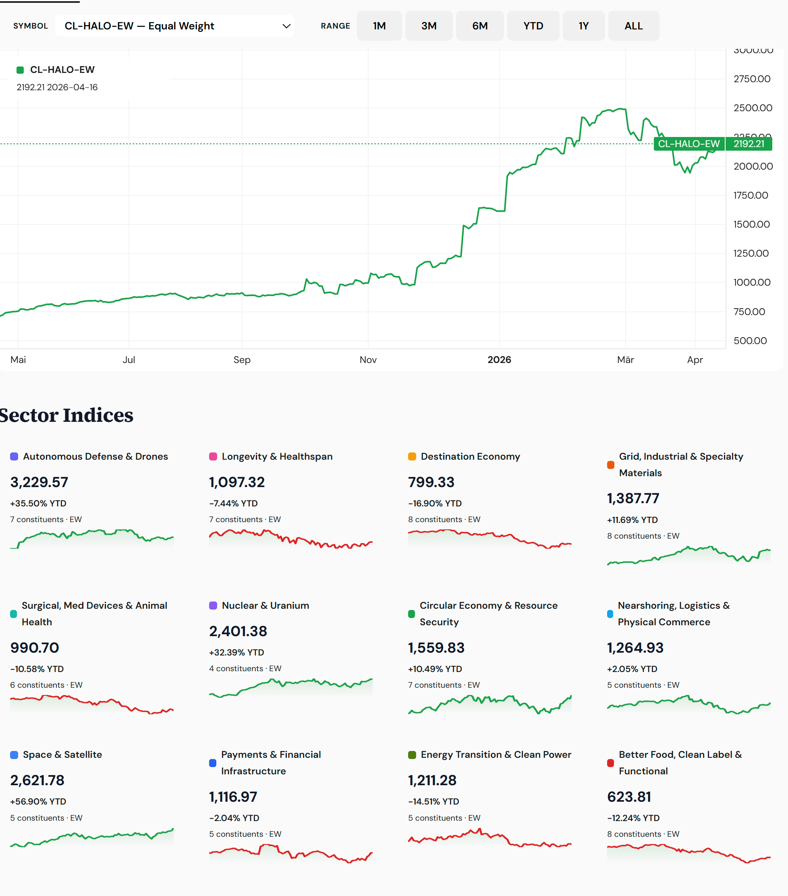Click Space & Satellite blue icon
The image size is (788, 896).
(14, 755)
